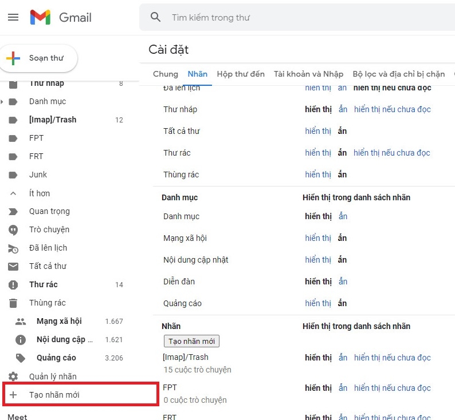
Task: Show Mạng xã hội category with hiển thị
Action: coord(317,238)
